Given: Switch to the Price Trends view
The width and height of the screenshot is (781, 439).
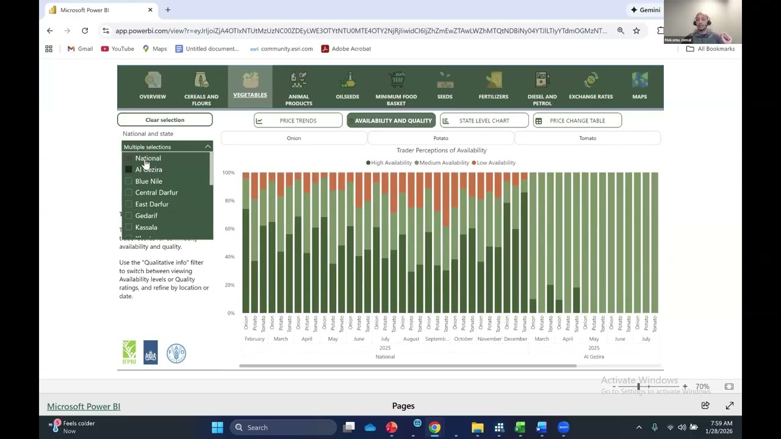Looking at the screenshot, I should point(298,121).
